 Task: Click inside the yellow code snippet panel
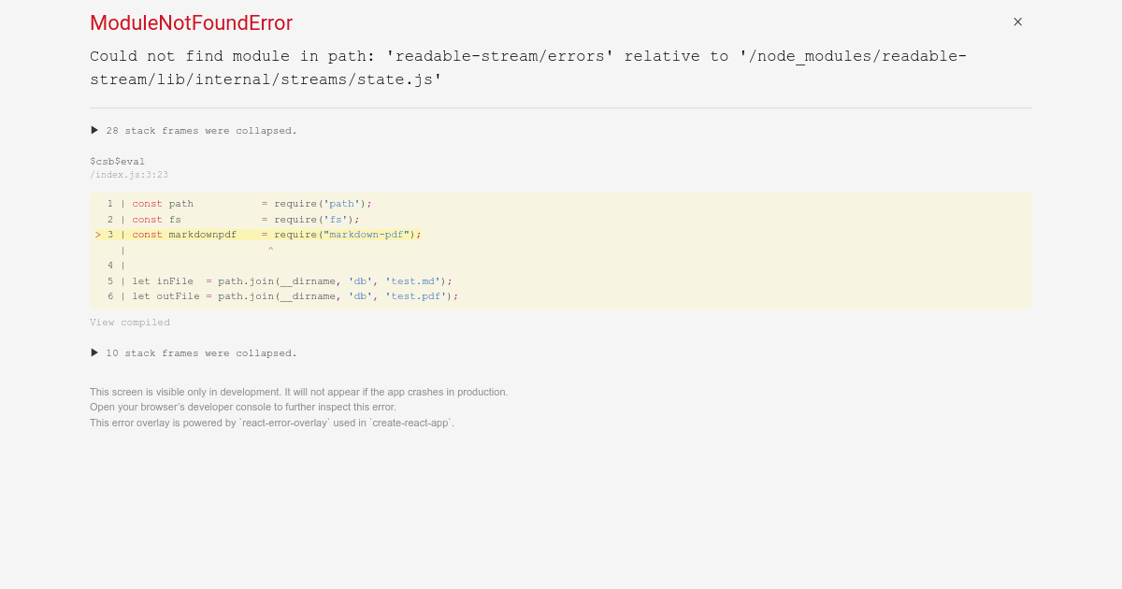[x=561, y=250]
